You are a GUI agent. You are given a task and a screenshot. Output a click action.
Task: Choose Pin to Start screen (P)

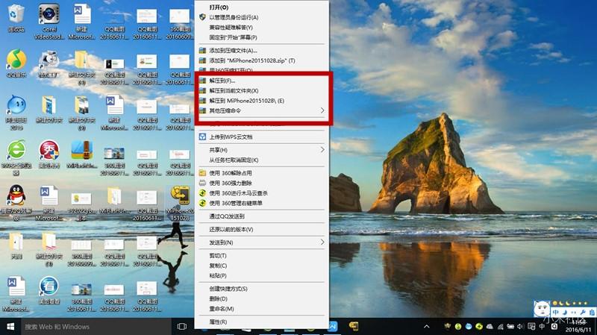click(x=261, y=37)
